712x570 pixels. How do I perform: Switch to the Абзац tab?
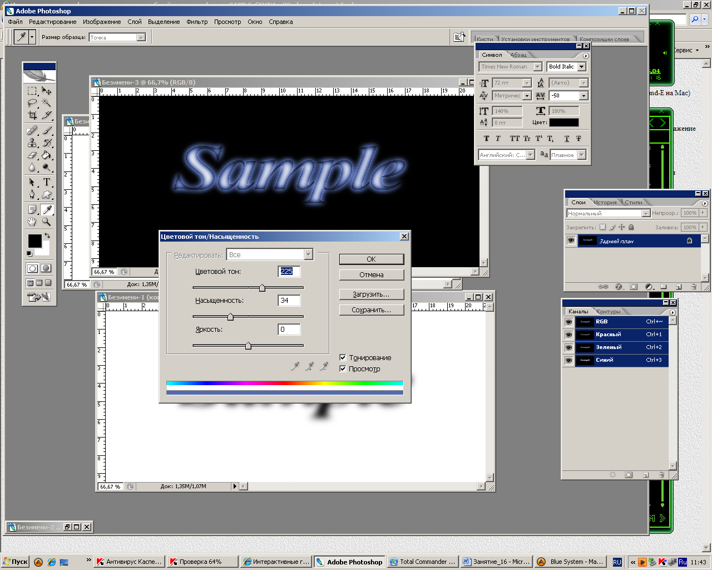tap(518, 55)
